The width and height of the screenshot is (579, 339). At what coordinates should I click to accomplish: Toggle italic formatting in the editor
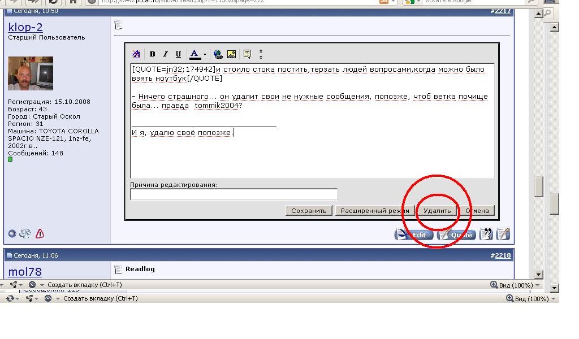pyautogui.click(x=165, y=54)
